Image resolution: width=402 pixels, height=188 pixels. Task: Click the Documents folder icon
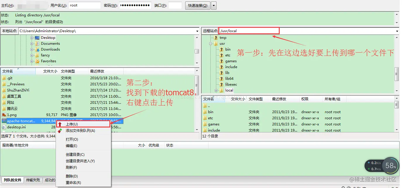click(x=37, y=44)
